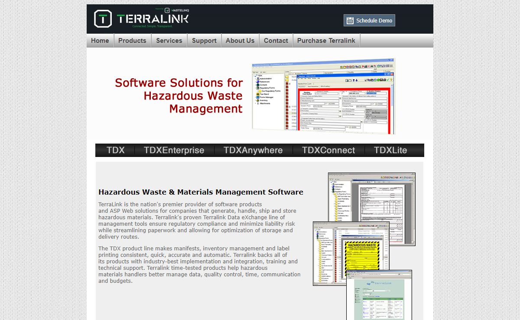Open the TDXAnywhere product tab
This screenshot has width=520, height=320.
click(x=253, y=150)
